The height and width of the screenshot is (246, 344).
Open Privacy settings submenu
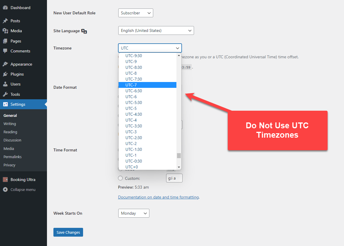9,165
